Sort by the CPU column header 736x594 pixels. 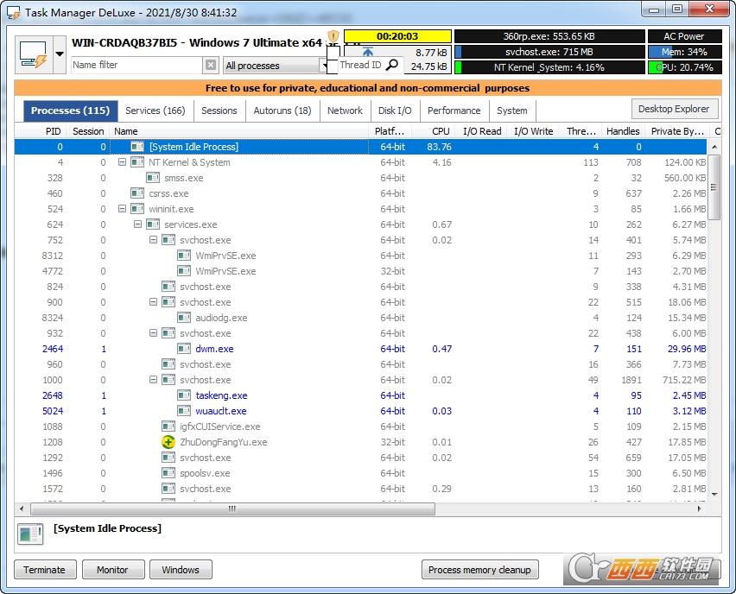pyautogui.click(x=435, y=131)
